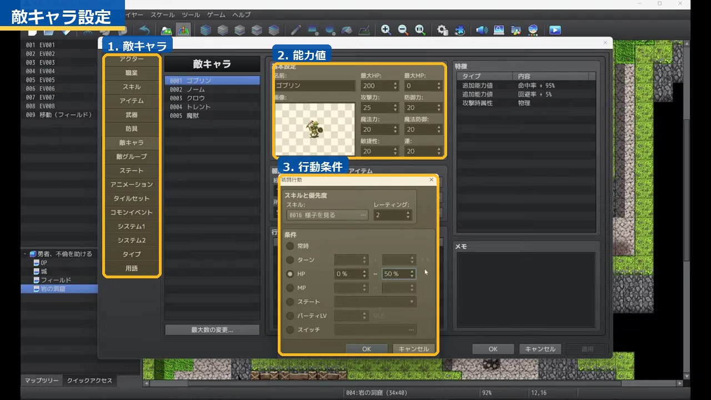Open skill selector showing 0016 様子を見る
The height and width of the screenshot is (400, 711).
pyautogui.click(x=327, y=215)
